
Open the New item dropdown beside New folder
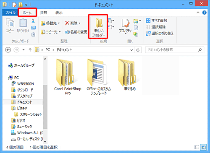click(x=111, y=21)
